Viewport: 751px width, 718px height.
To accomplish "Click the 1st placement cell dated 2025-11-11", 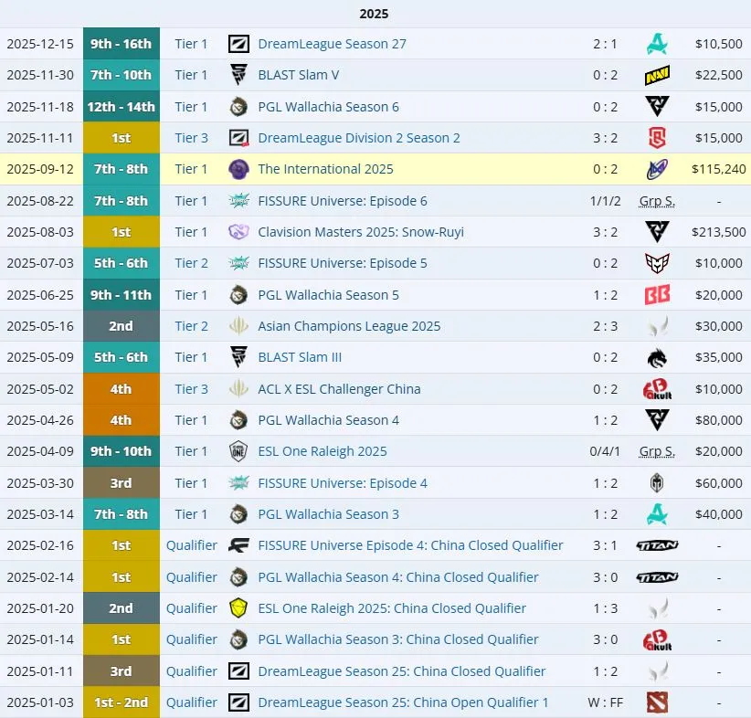I will pyautogui.click(x=122, y=138).
